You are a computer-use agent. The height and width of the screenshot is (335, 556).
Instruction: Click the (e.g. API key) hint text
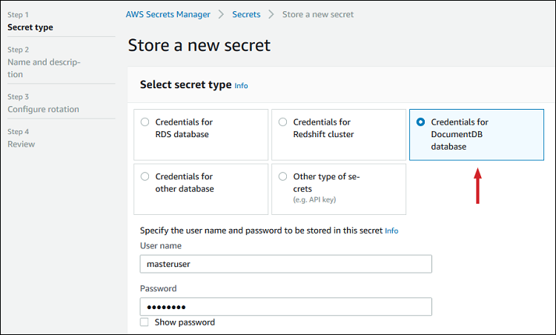pyautogui.click(x=314, y=199)
